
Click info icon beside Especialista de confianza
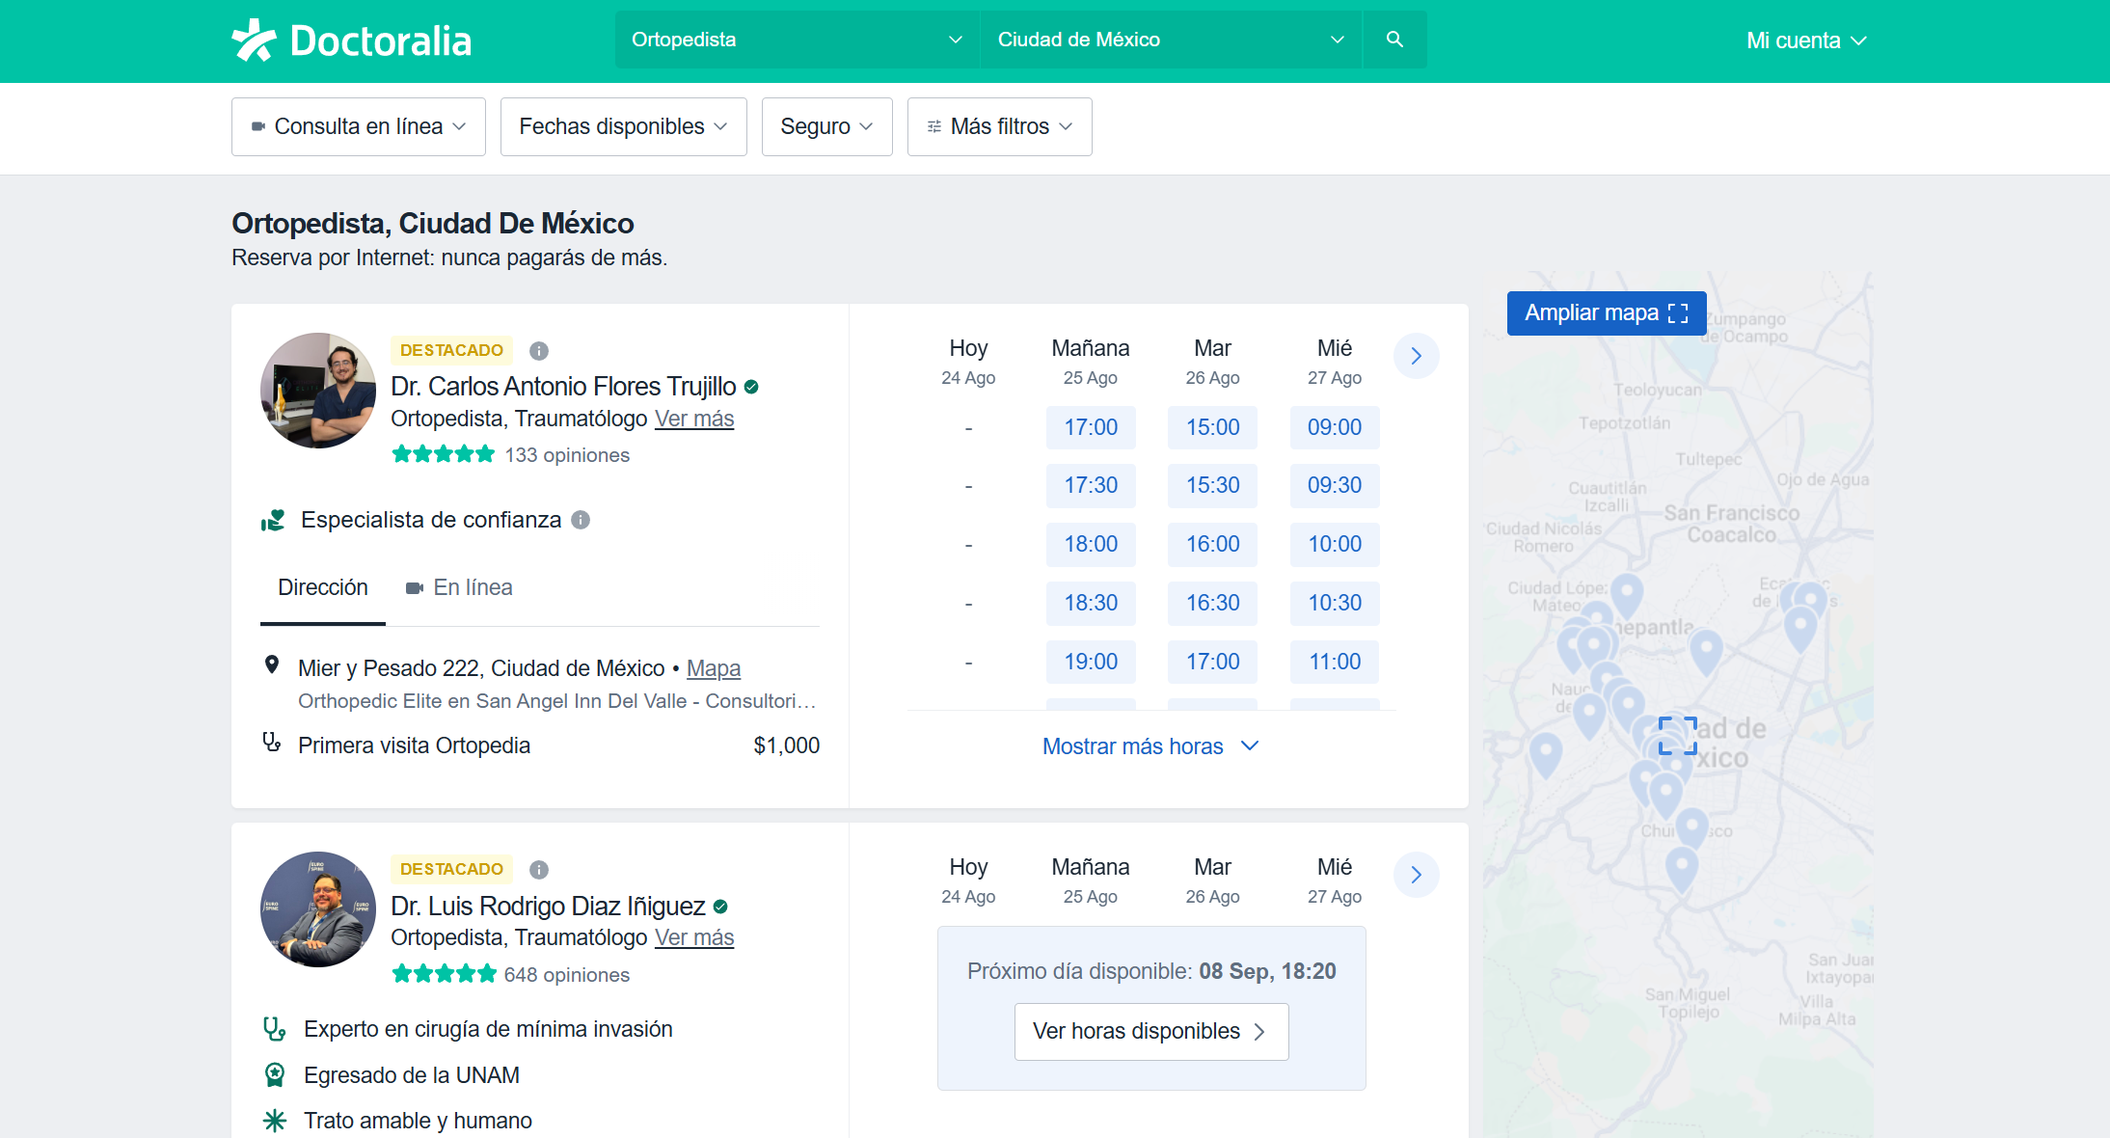pyautogui.click(x=581, y=520)
